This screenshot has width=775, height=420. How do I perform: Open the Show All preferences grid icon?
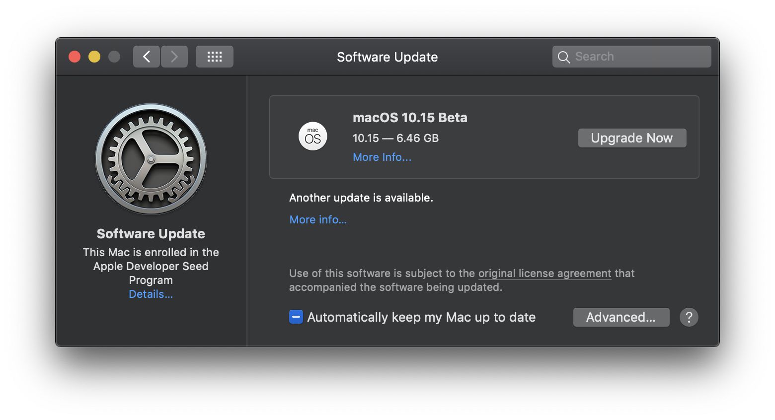point(214,56)
